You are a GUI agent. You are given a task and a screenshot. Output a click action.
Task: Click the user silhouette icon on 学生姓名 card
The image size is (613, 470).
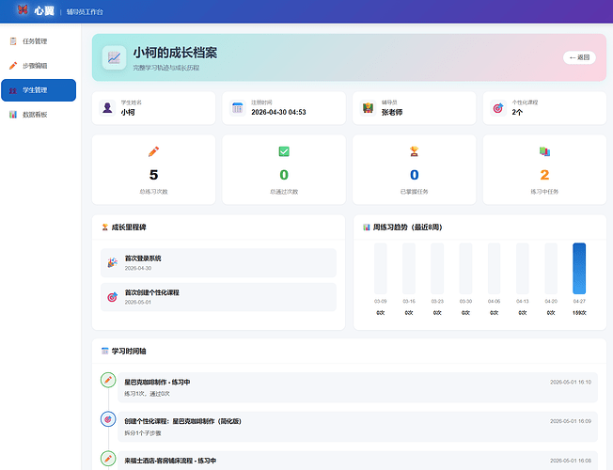point(107,107)
